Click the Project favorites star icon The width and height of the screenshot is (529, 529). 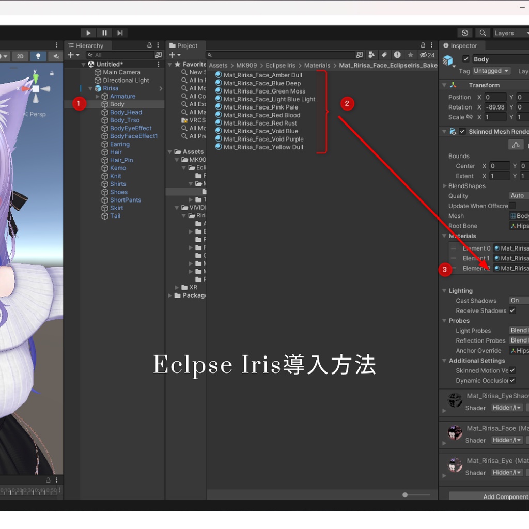click(410, 55)
